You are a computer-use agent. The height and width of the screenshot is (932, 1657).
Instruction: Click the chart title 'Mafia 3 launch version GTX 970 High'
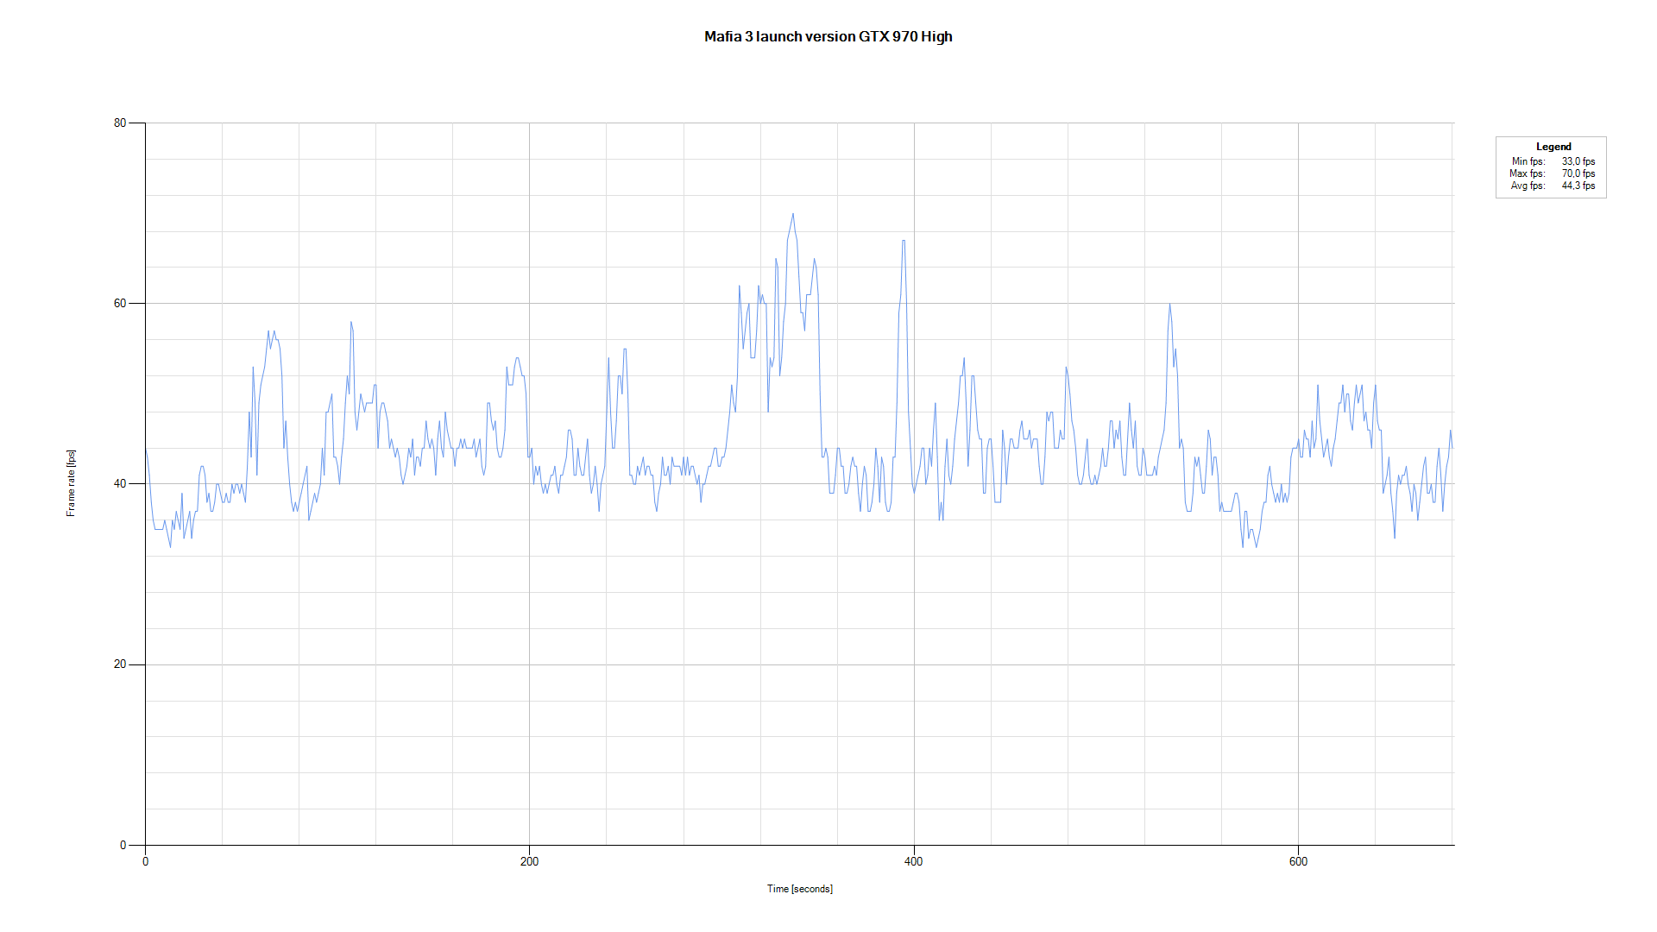(828, 36)
